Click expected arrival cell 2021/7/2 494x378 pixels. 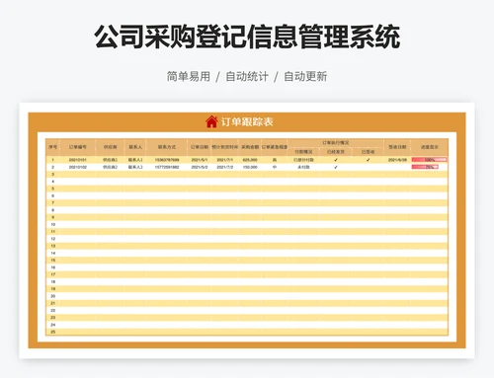(225, 167)
